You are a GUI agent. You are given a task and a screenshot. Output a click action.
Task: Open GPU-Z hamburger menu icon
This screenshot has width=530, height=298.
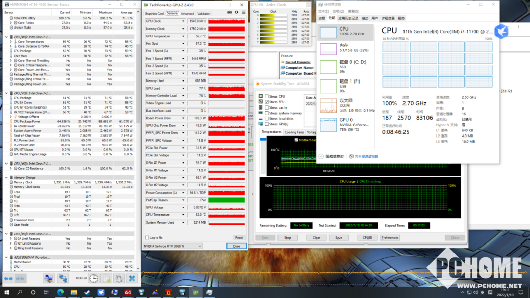pyautogui.click(x=243, y=12)
